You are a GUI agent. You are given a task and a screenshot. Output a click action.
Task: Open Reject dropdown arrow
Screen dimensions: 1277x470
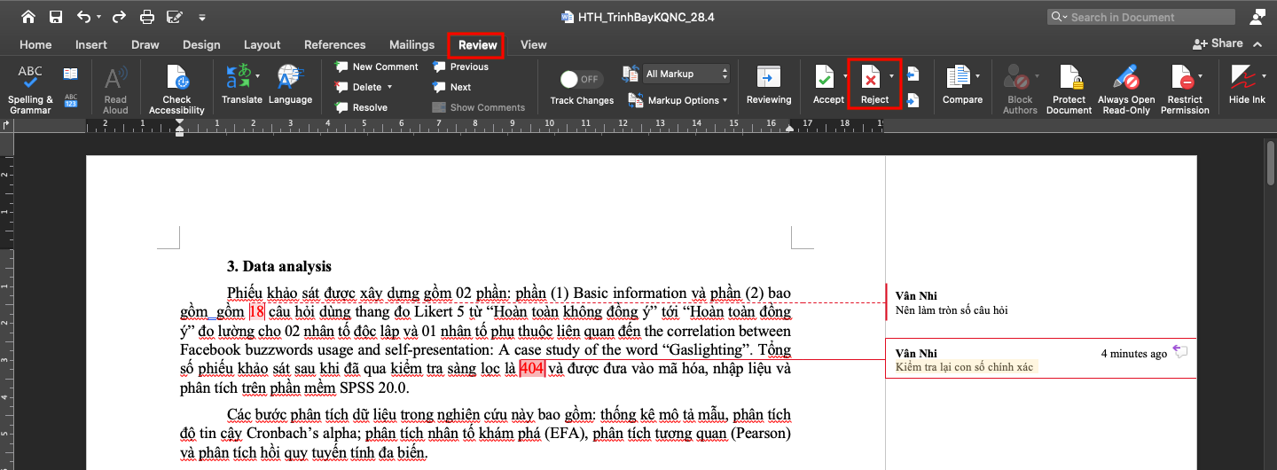pyautogui.click(x=891, y=76)
